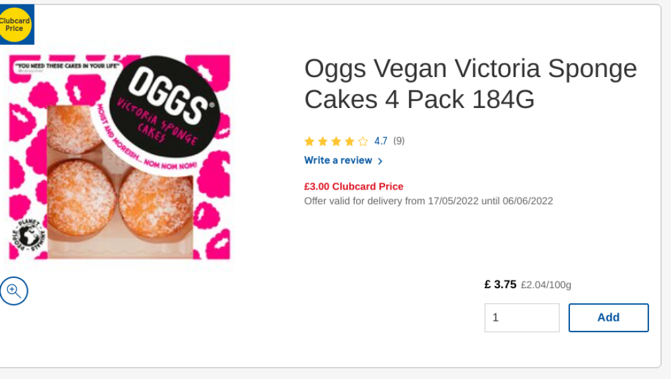Open reviews via the (9) review count
The width and height of the screenshot is (671, 379).
tap(398, 141)
